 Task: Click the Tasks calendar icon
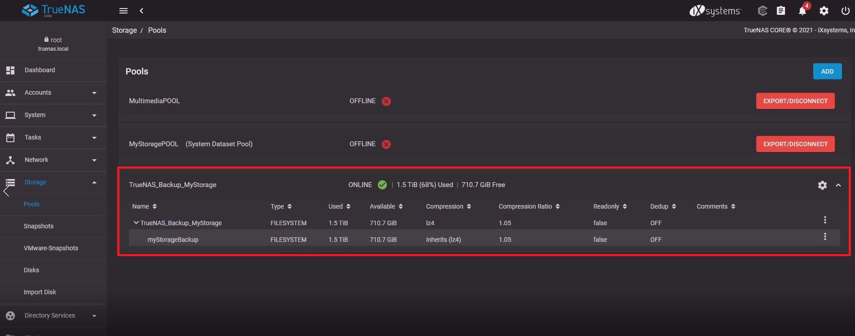coord(10,137)
